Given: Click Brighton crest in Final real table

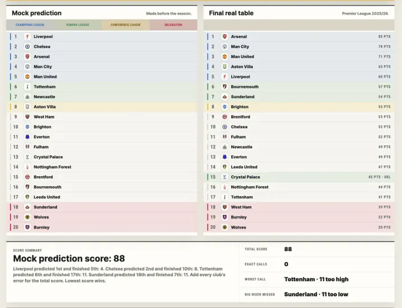Looking at the screenshot, I should [x=224, y=107].
